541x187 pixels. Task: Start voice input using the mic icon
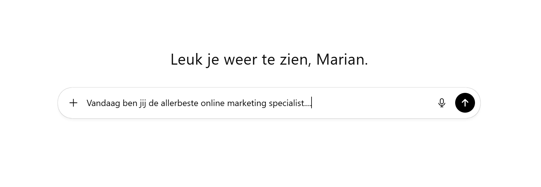click(442, 103)
